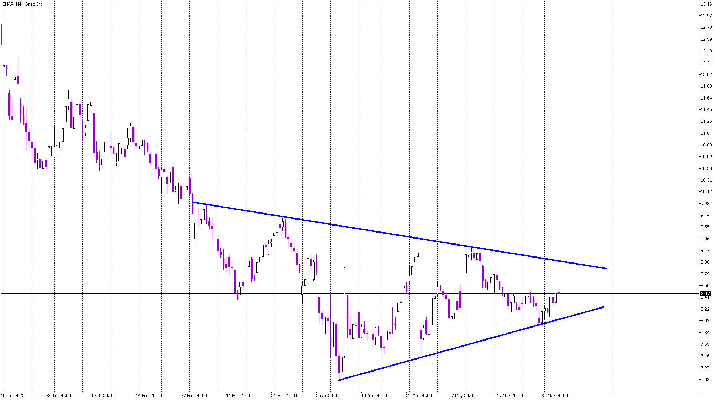716x400 pixels.
Task: Select the lower ascending blue trendline
Action: (471, 343)
